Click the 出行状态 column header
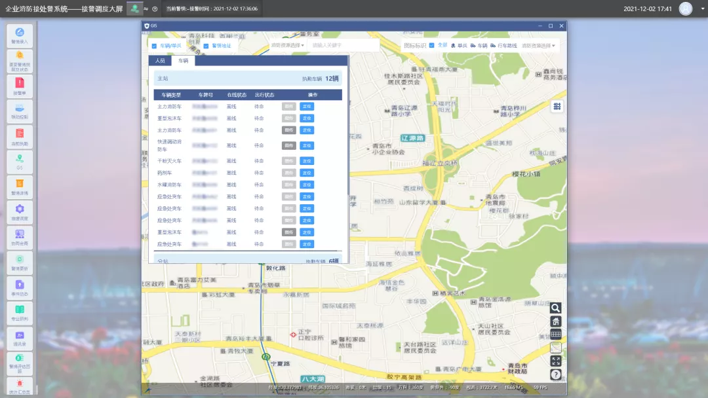The height and width of the screenshot is (398, 708). (x=264, y=95)
